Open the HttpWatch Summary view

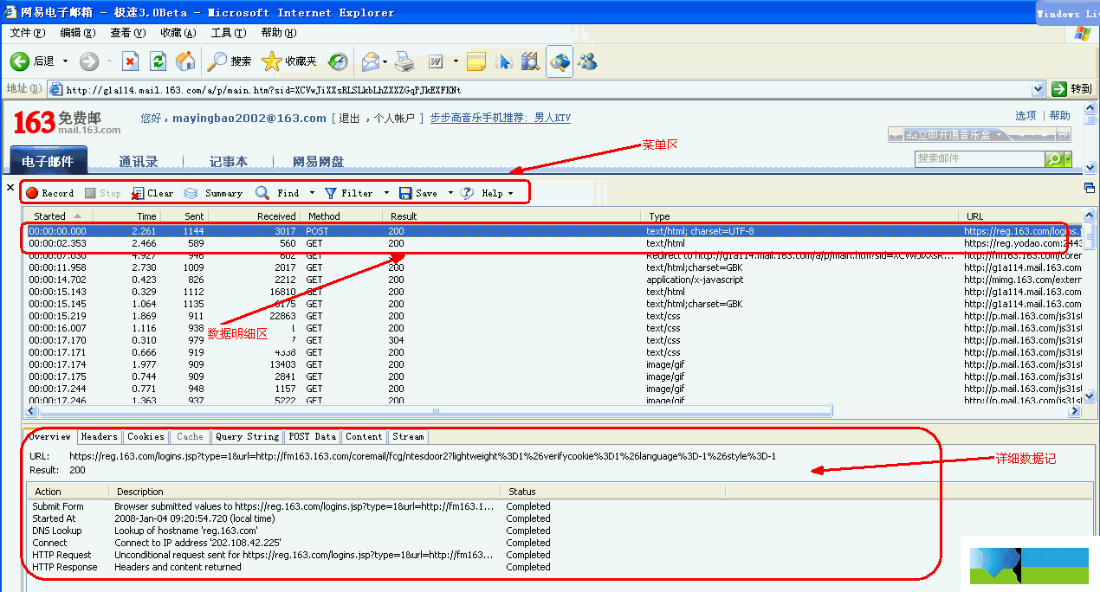[x=213, y=193]
